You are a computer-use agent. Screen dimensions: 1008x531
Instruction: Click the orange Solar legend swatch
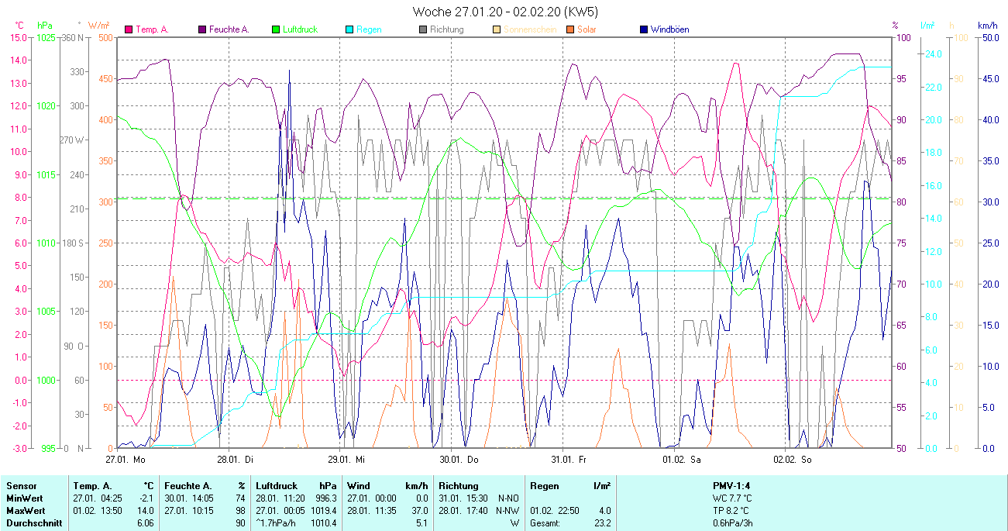coord(570,29)
